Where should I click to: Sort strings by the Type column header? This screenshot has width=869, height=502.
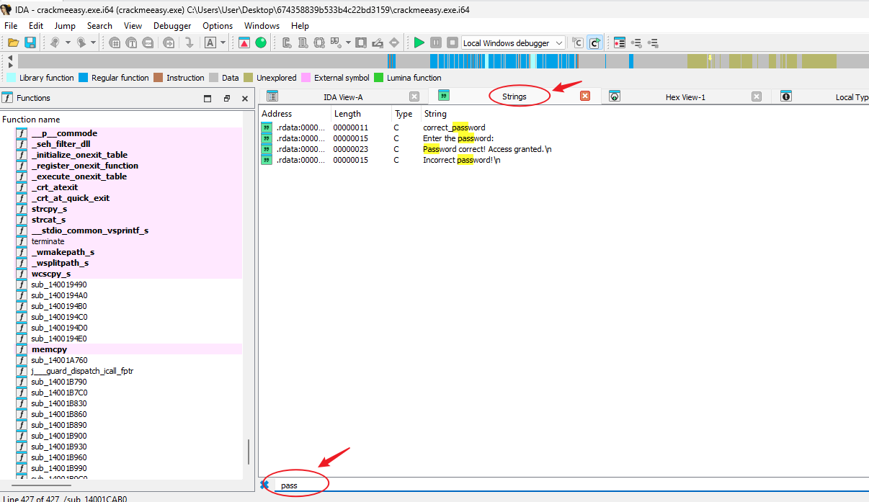406,114
